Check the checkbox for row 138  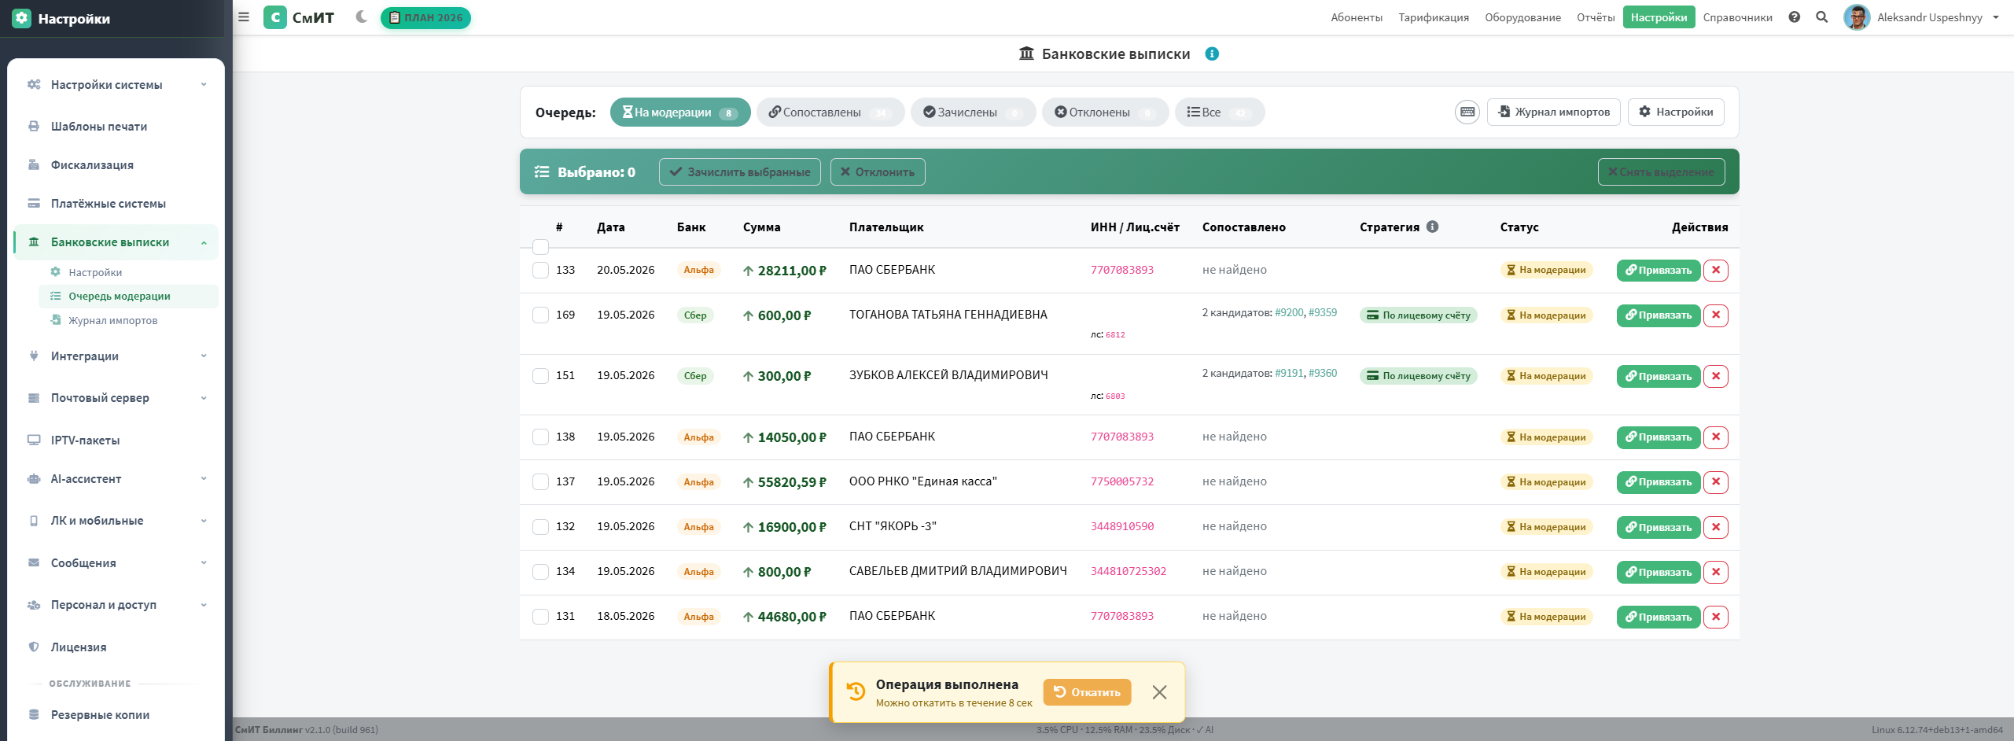coord(540,437)
